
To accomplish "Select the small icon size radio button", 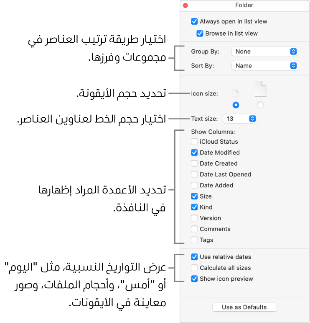I will (x=236, y=105).
